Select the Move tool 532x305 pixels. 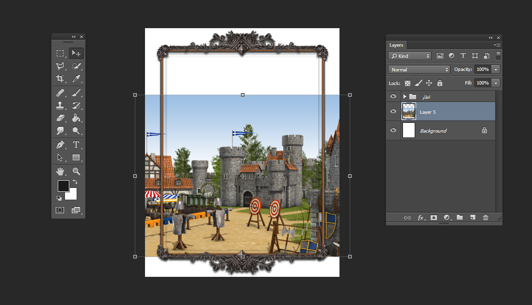click(x=76, y=53)
